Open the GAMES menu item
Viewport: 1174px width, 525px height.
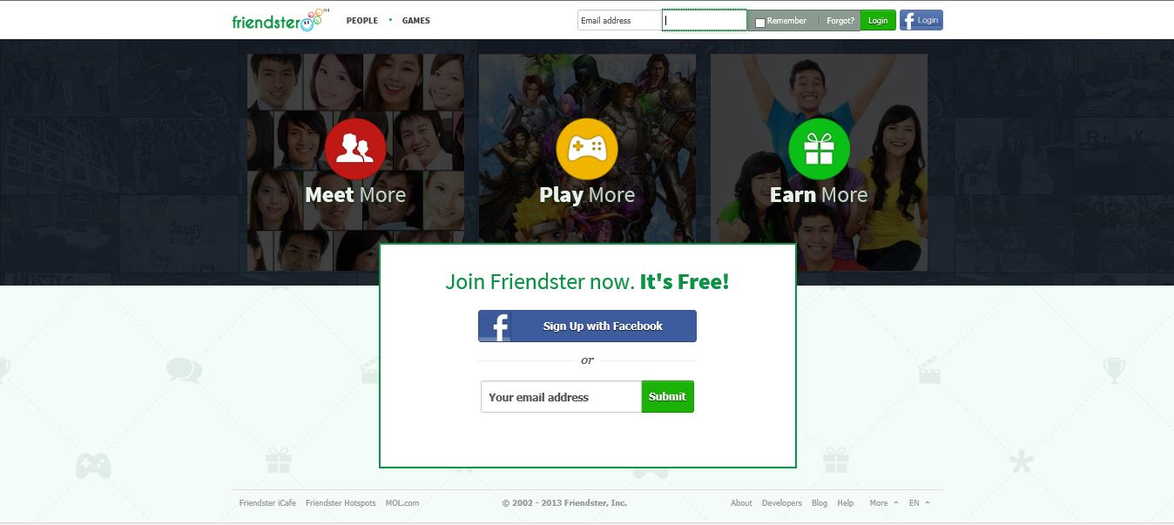pyautogui.click(x=416, y=20)
